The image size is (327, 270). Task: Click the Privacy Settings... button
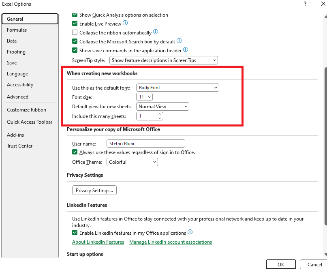tap(94, 190)
